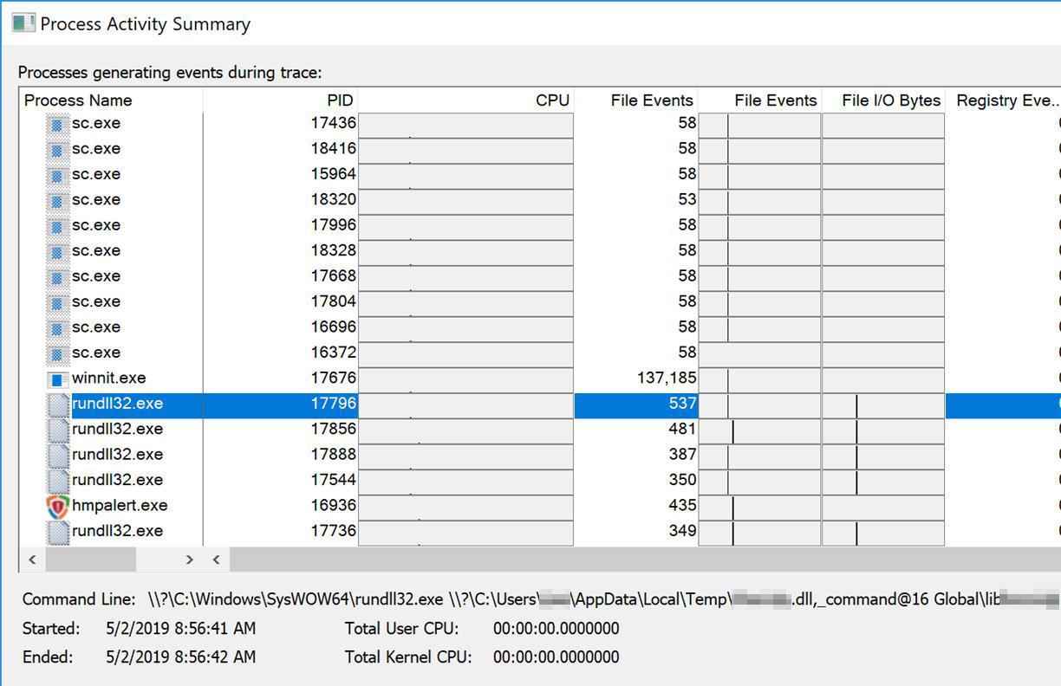Click the Started time 5/2/2019 8:56:41 AM
The height and width of the screenshot is (686, 1061).
[181, 629]
